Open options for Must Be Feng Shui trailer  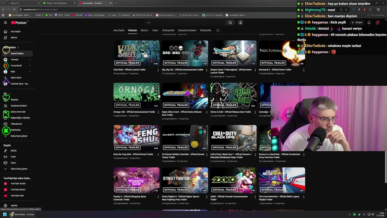tap(158, 155)
